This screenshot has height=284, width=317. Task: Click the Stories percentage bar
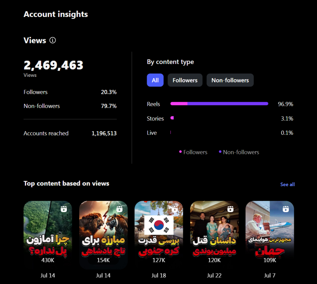172,118
